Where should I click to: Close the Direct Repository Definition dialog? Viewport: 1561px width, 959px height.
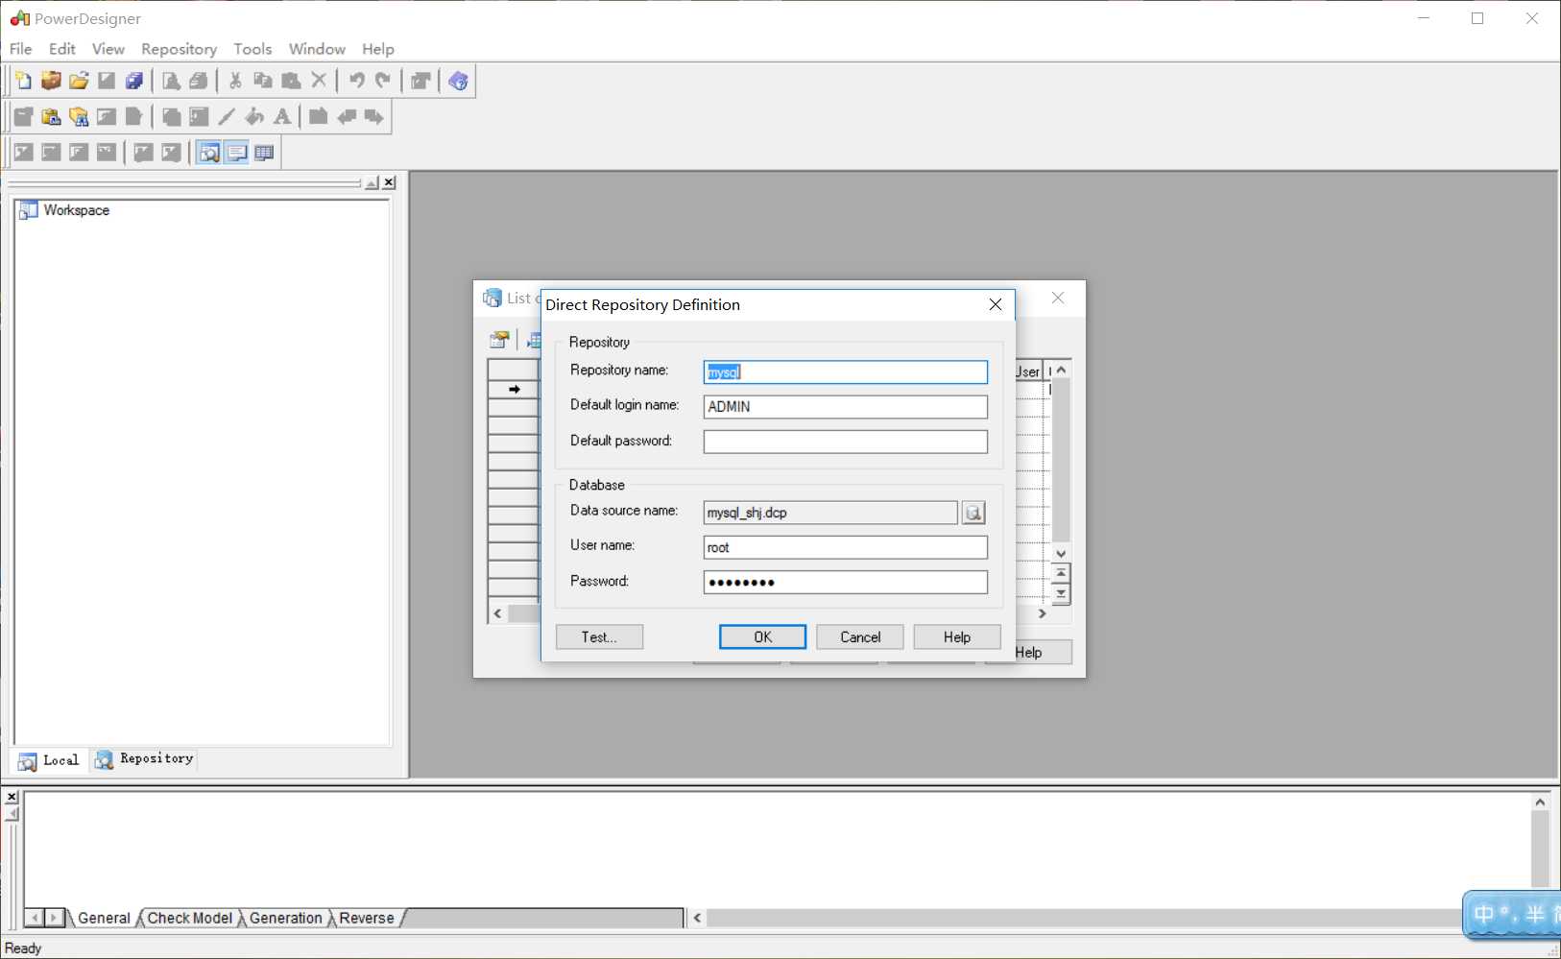[x=996, y=304]
